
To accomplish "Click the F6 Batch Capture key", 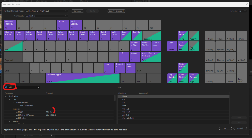I will click(76, 25).
